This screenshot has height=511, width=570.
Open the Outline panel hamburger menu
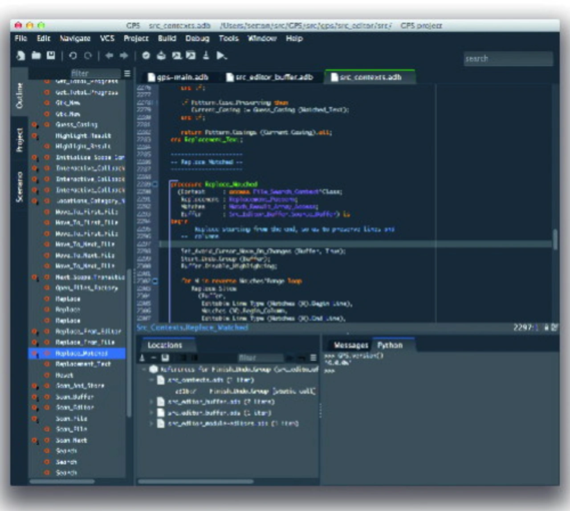[x=127, y=73]
